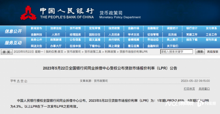
Task: Click the timestamp 2023-05-22 09:15:00
Action: click(x=195, y=81)
